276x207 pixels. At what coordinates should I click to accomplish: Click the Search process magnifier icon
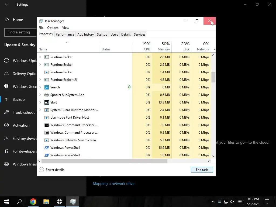point(46,87)
